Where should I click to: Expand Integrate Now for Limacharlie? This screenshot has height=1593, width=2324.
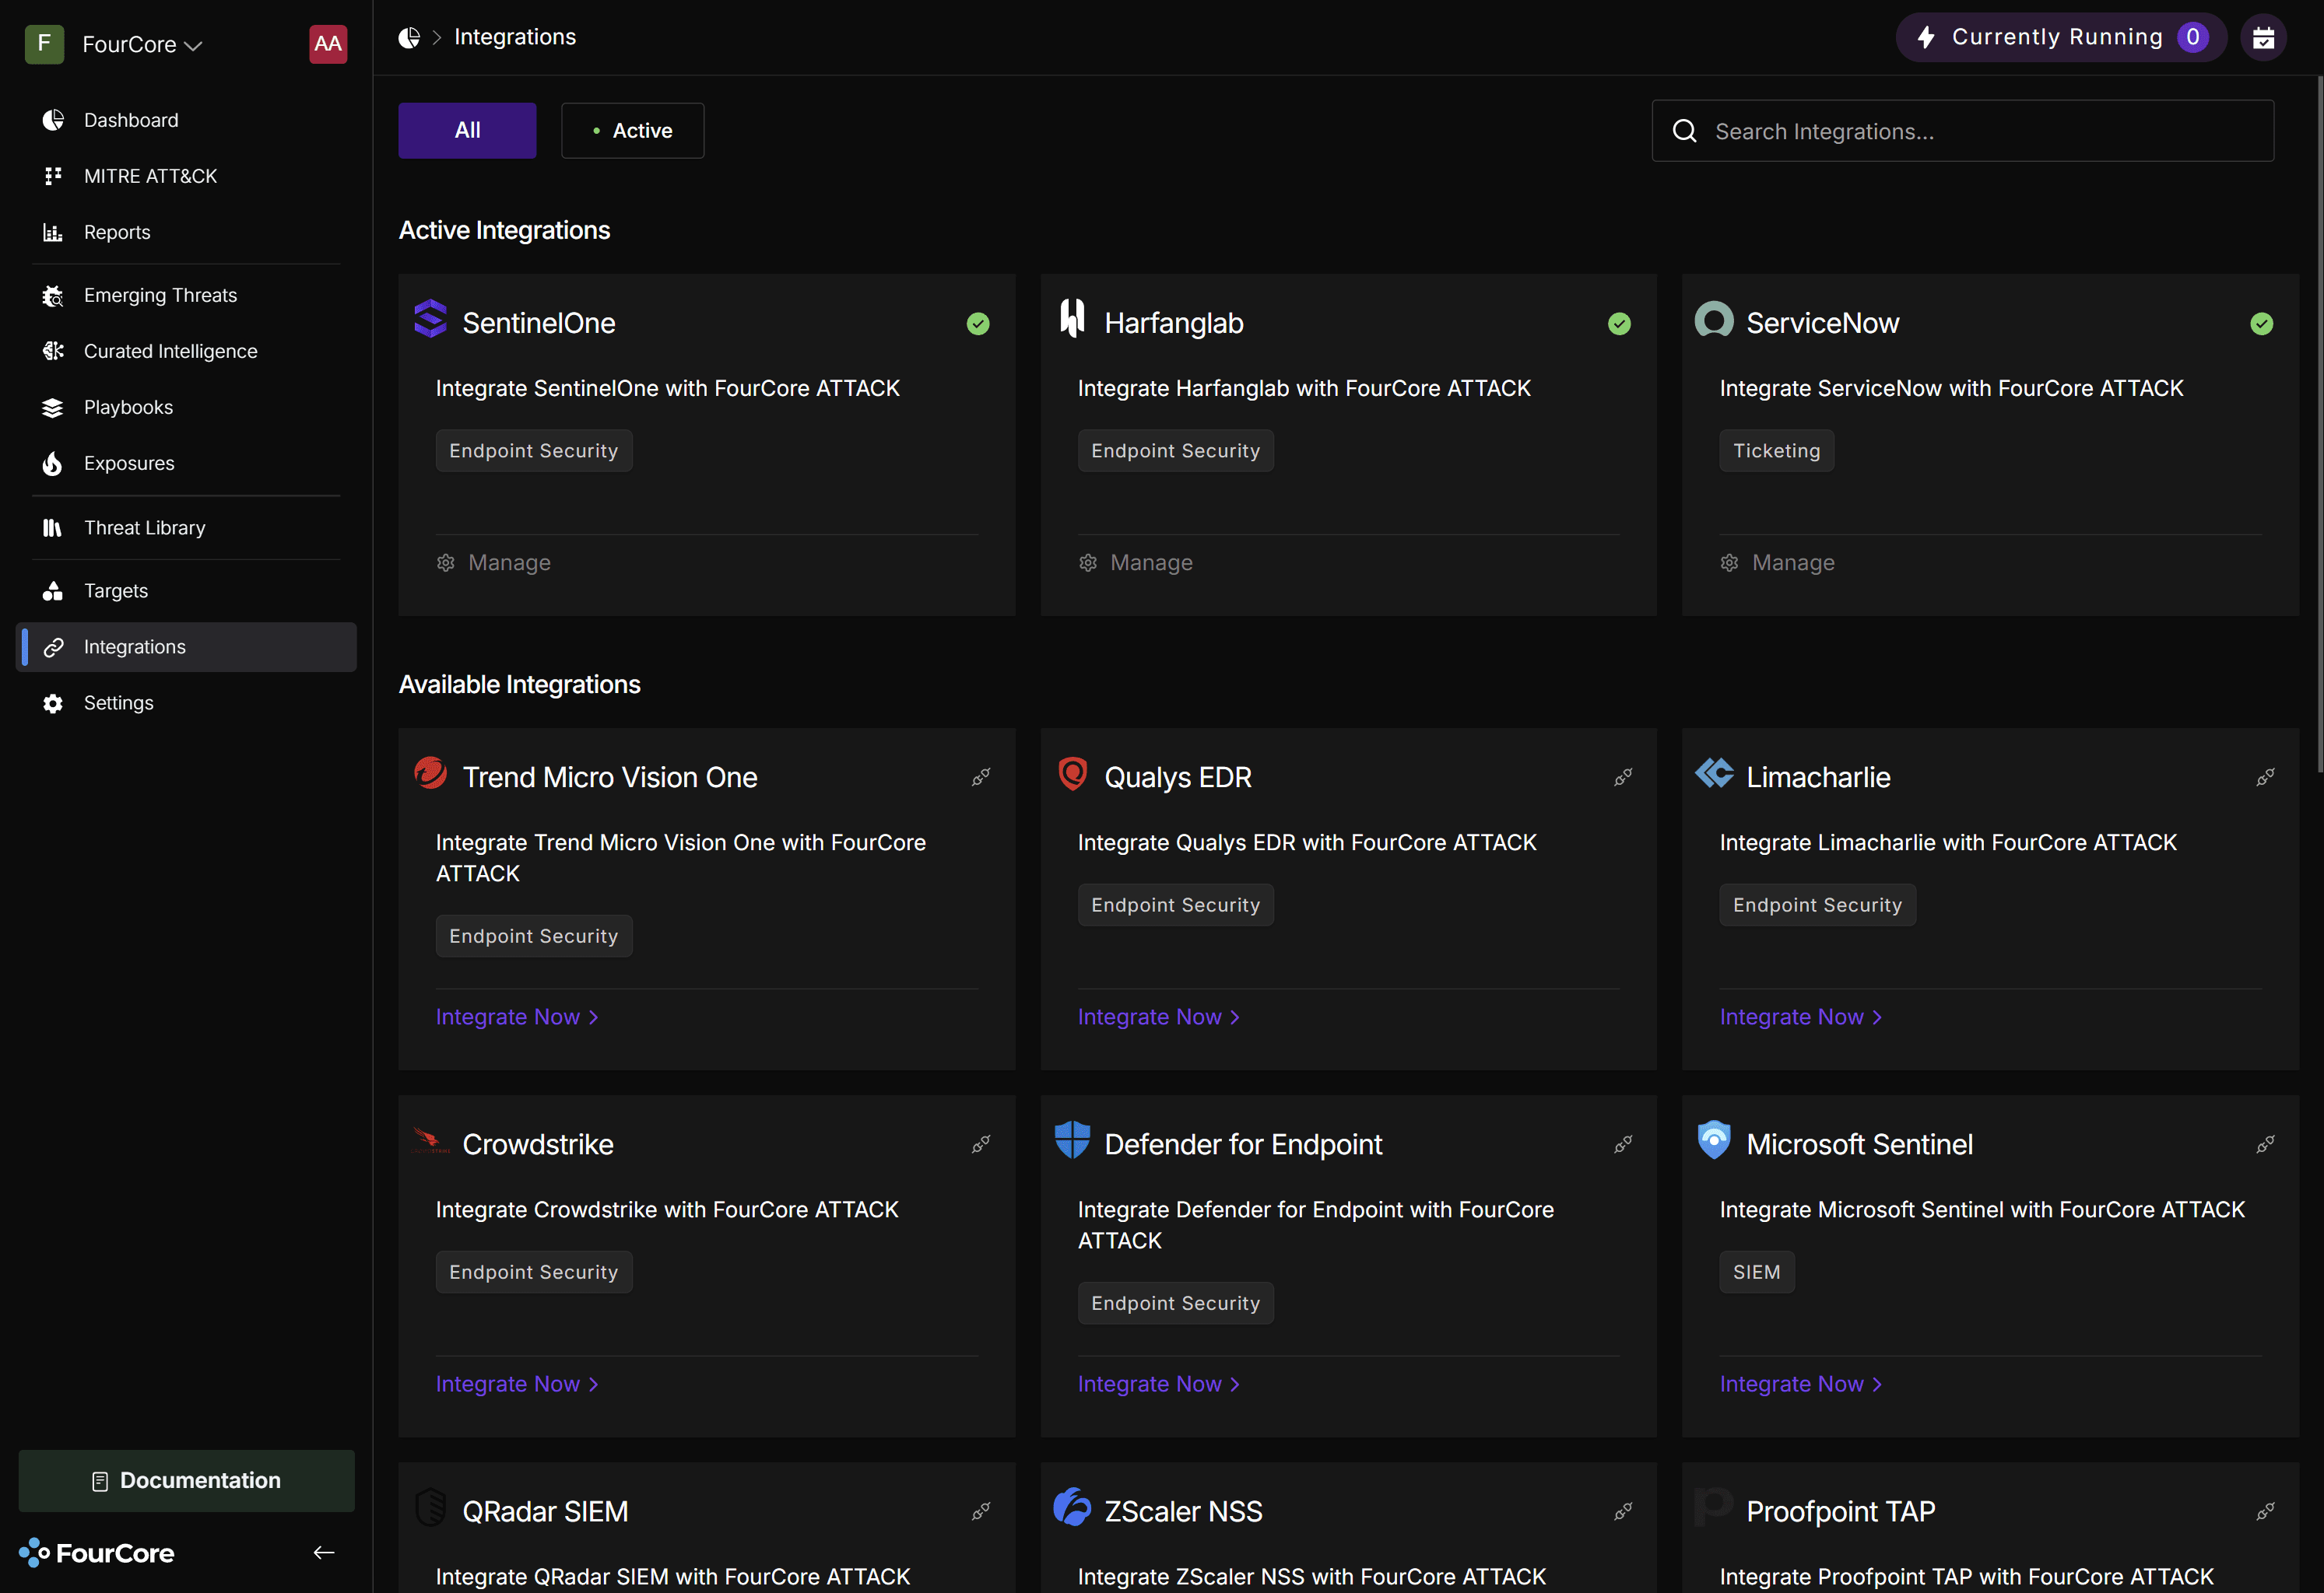(1800, 1017)
